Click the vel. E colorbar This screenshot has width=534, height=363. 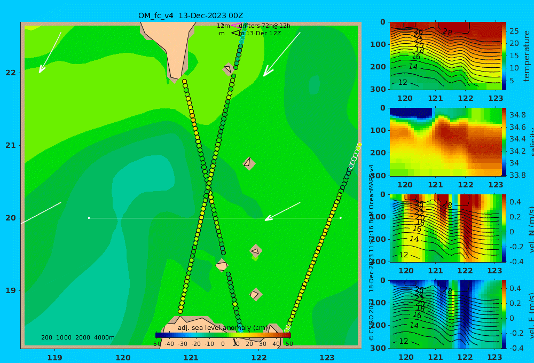pos(504,314)
